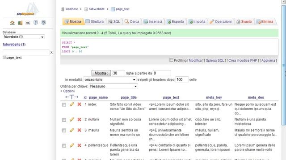Select checkbox for row 3 mauris
Screen dimensions: 286x160
(x=64, y=130)
